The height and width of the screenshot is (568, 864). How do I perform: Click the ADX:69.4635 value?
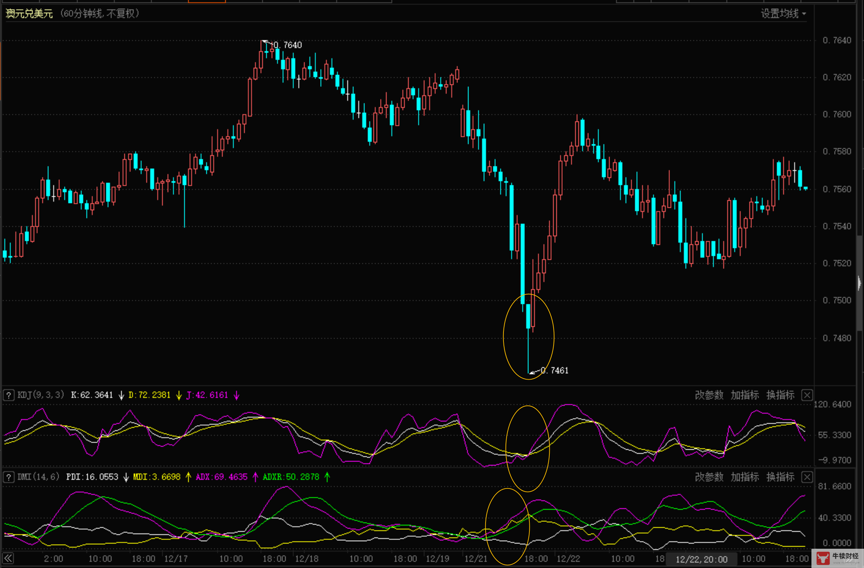[221, 477]
